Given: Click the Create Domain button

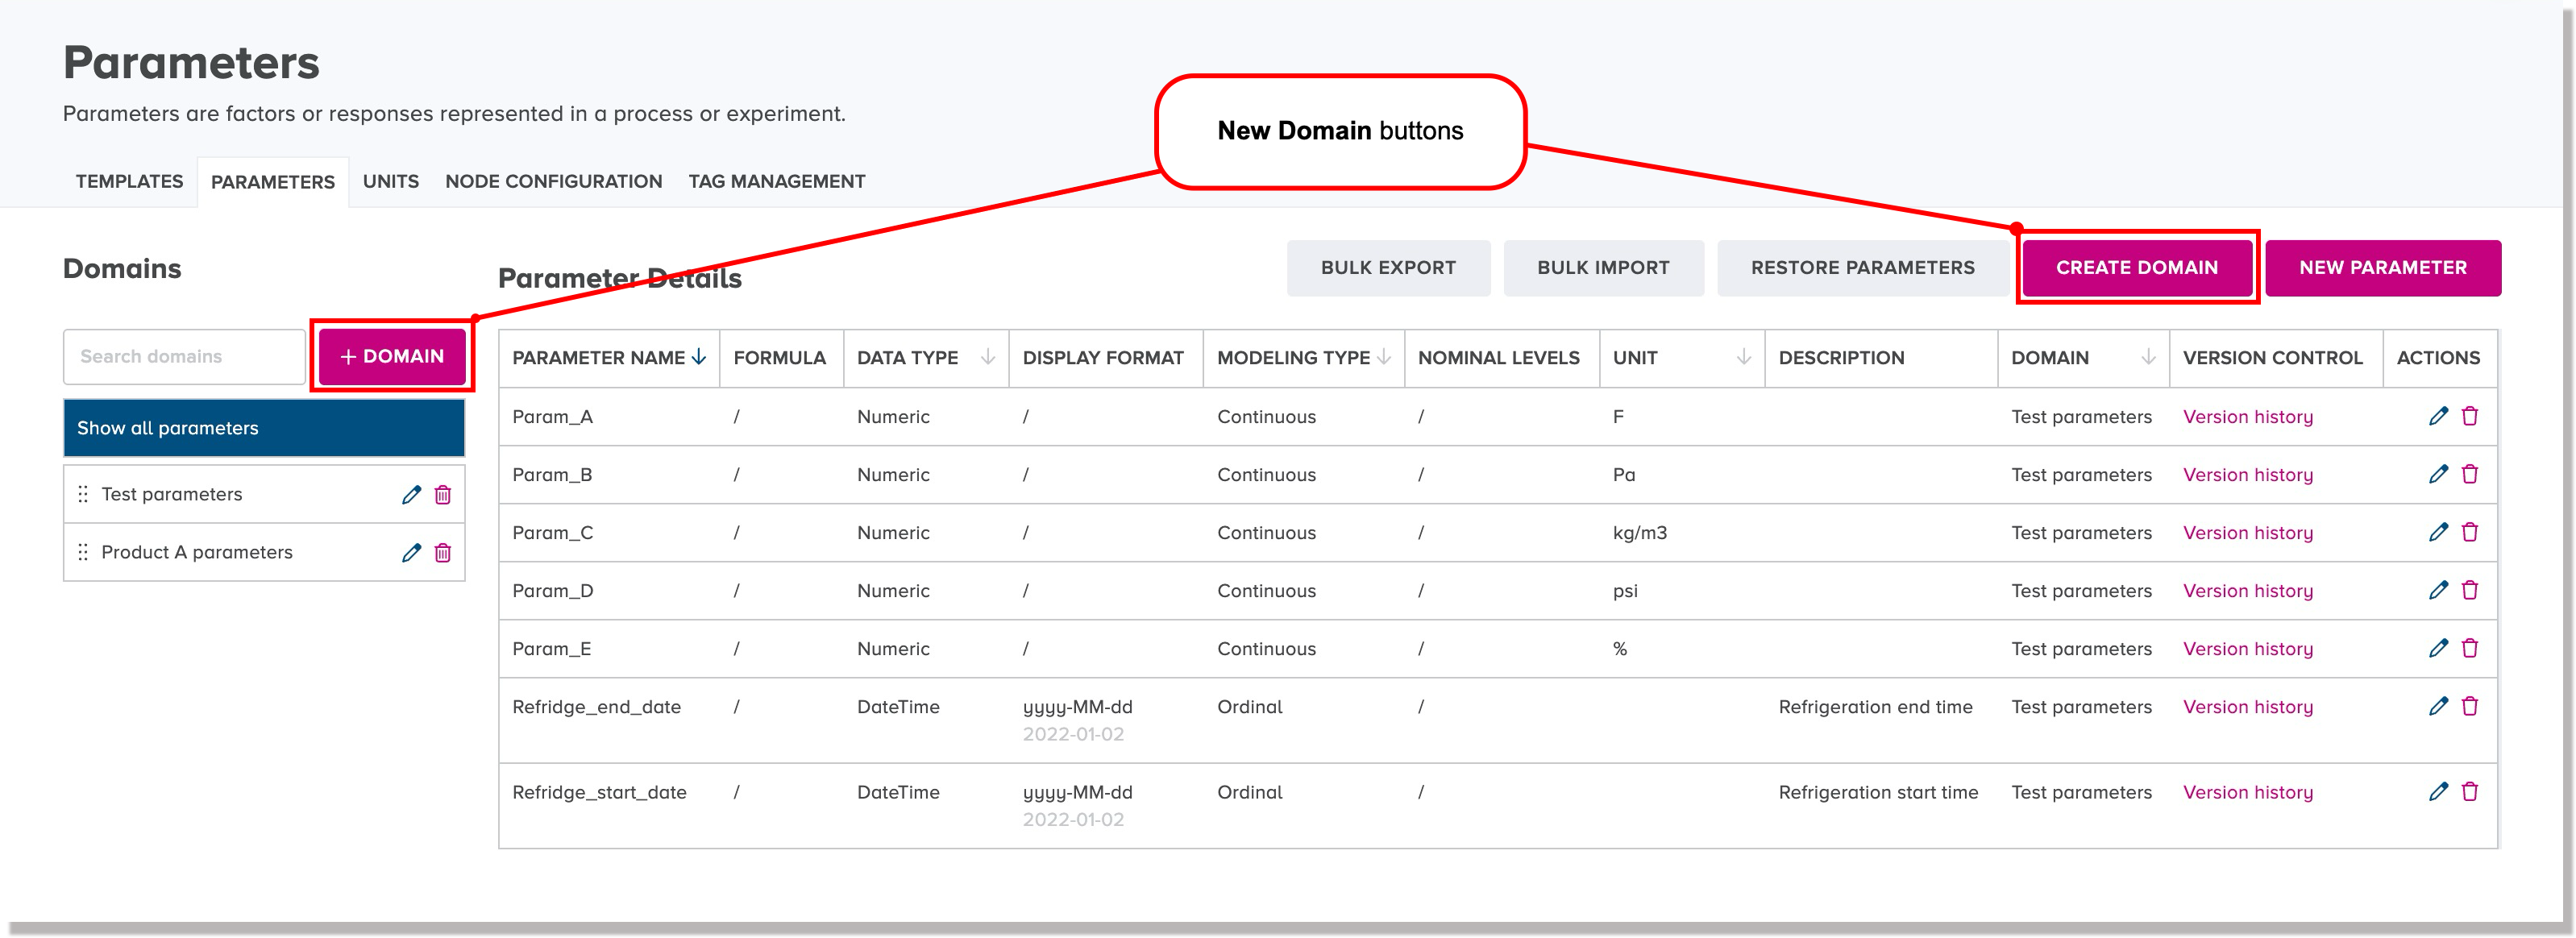Looking at the screenshot, I should click(2137, 267).
